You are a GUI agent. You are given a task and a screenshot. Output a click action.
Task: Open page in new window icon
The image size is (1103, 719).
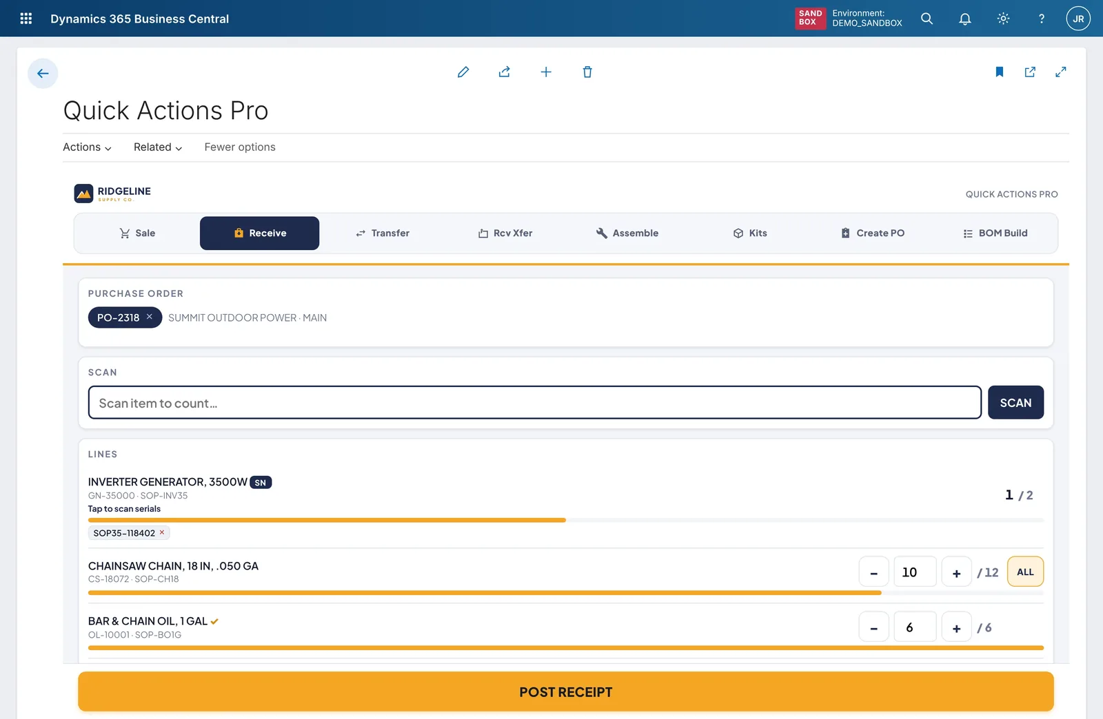(x=1030, y=72)
